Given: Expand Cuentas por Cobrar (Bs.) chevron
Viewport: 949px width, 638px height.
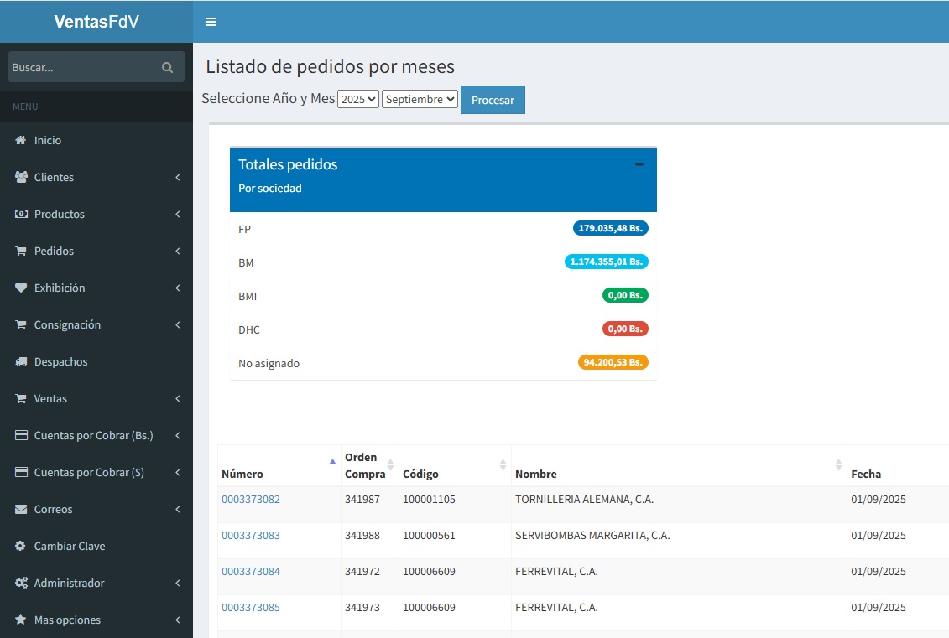Looking at the screenshot, I should click(178, 435).
